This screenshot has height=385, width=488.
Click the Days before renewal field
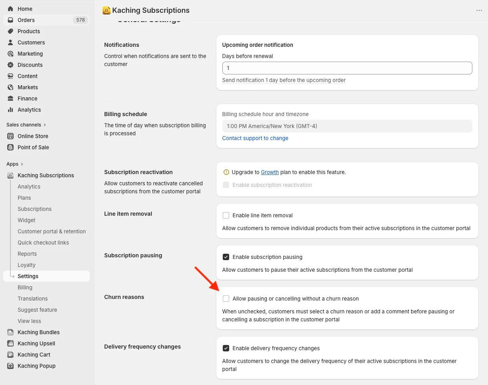coord(347,68)
